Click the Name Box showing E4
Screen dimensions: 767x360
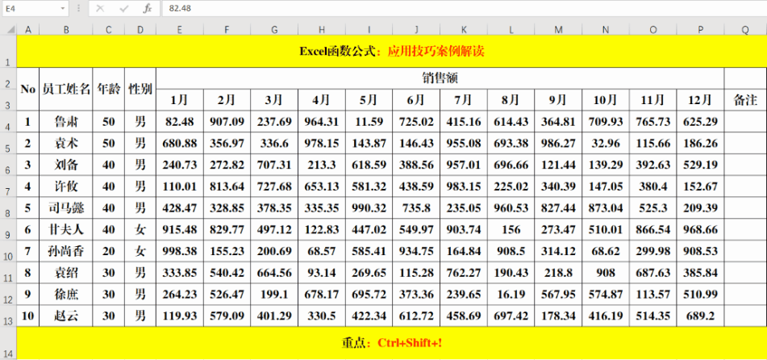pyautogui.click(x=31, y=8)
